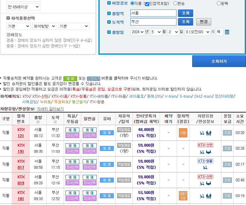Click wheelchair icon in KTX 121 row
246x205 pixels.
click(x=202, y=133)
